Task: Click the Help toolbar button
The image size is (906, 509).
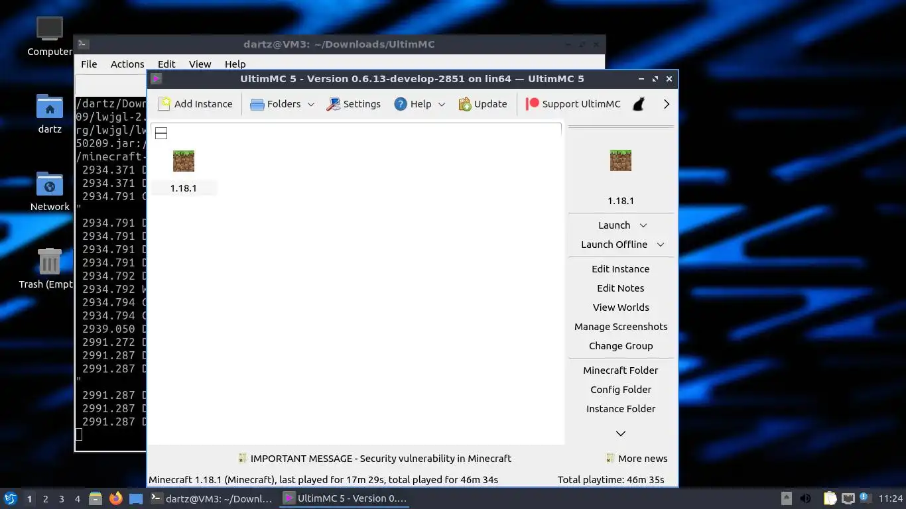Action: [413, 104]
